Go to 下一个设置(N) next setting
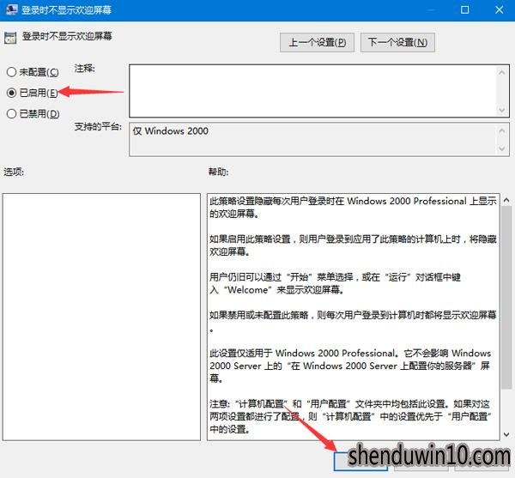 [x=397, y=42]
